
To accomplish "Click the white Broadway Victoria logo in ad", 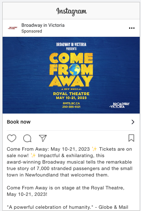I will 119,105.
